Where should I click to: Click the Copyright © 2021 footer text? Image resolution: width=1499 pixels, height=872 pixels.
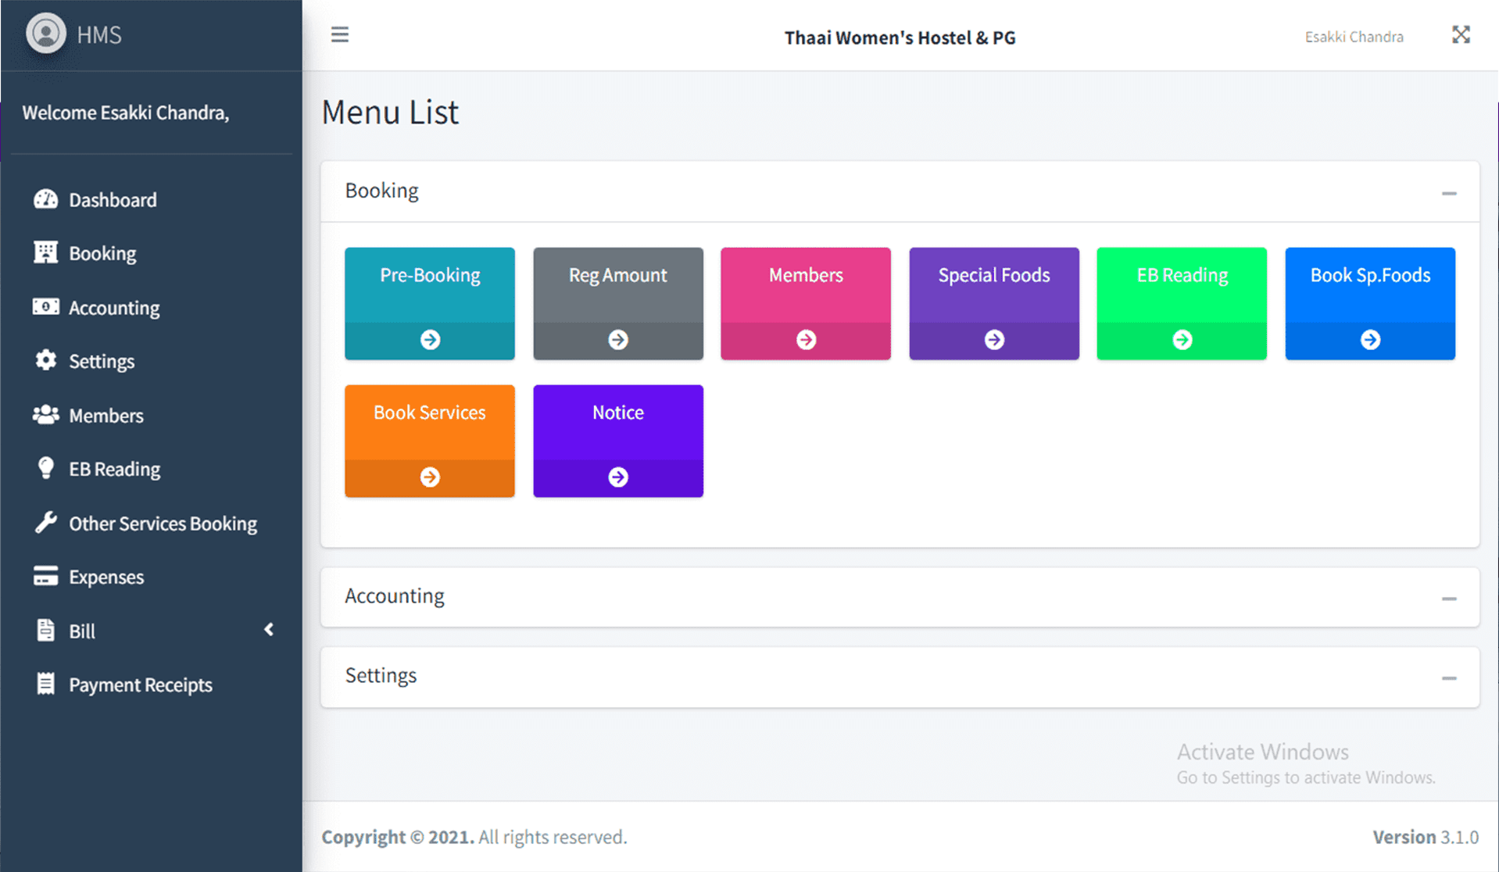(398, 837)
